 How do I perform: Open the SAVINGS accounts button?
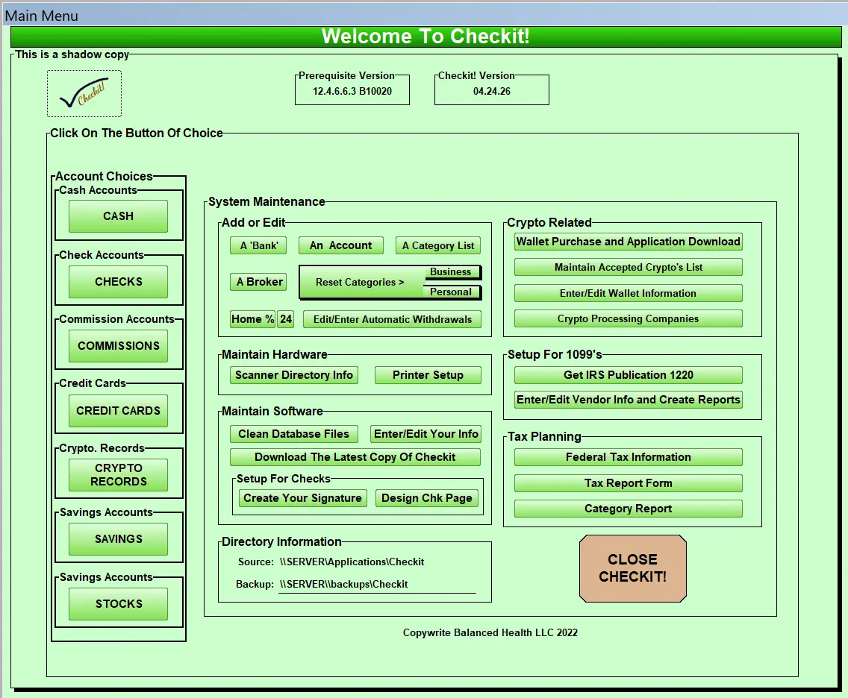click(118, 539)
